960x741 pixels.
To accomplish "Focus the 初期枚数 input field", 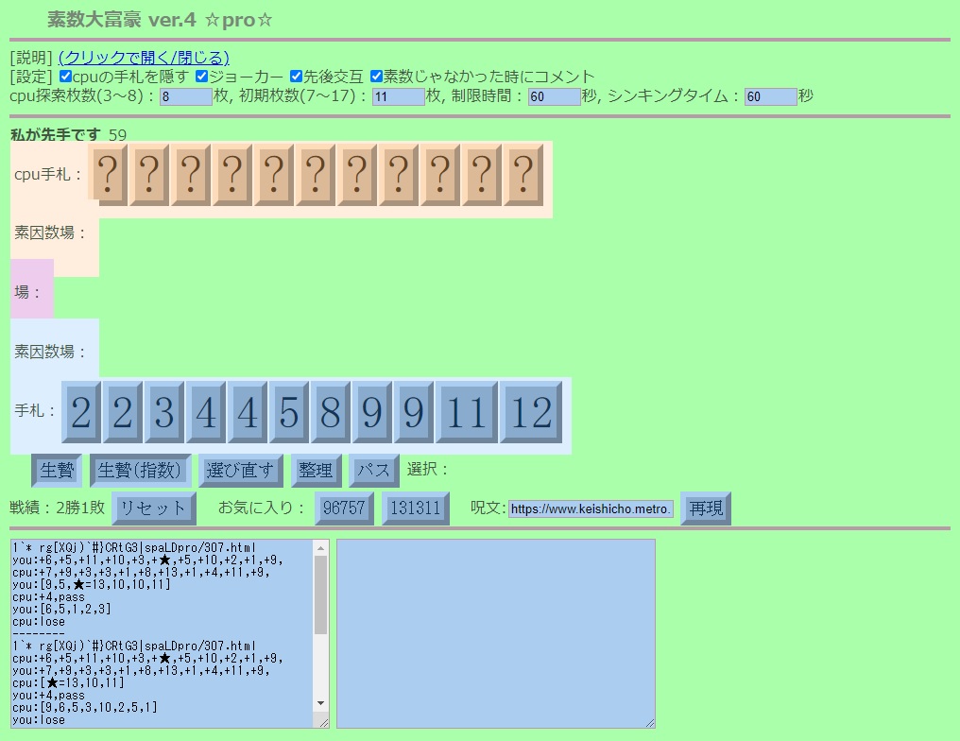I will (399, 96).
